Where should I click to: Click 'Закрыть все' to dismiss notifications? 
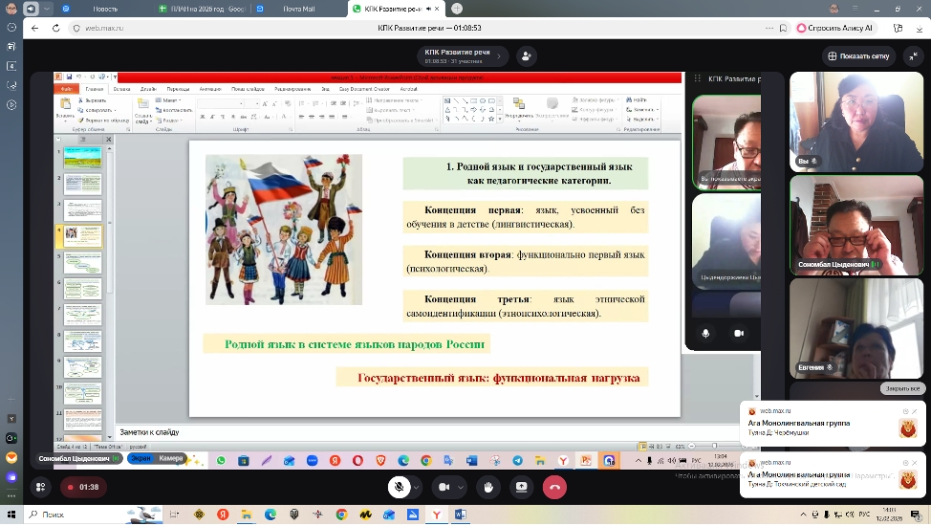point(901,389)
